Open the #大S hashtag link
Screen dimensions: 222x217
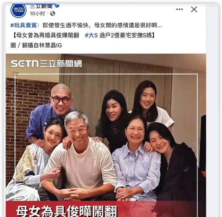point(91,35)
